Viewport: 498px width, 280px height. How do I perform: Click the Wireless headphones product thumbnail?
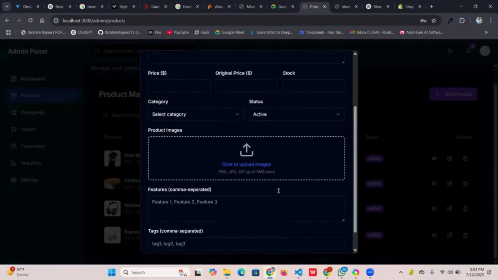pos(113,208)
